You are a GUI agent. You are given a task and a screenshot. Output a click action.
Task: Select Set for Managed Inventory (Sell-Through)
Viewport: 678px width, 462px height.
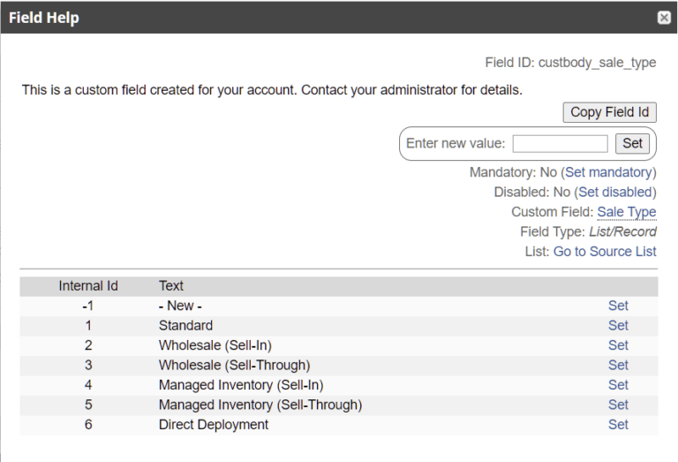(618, 405)
